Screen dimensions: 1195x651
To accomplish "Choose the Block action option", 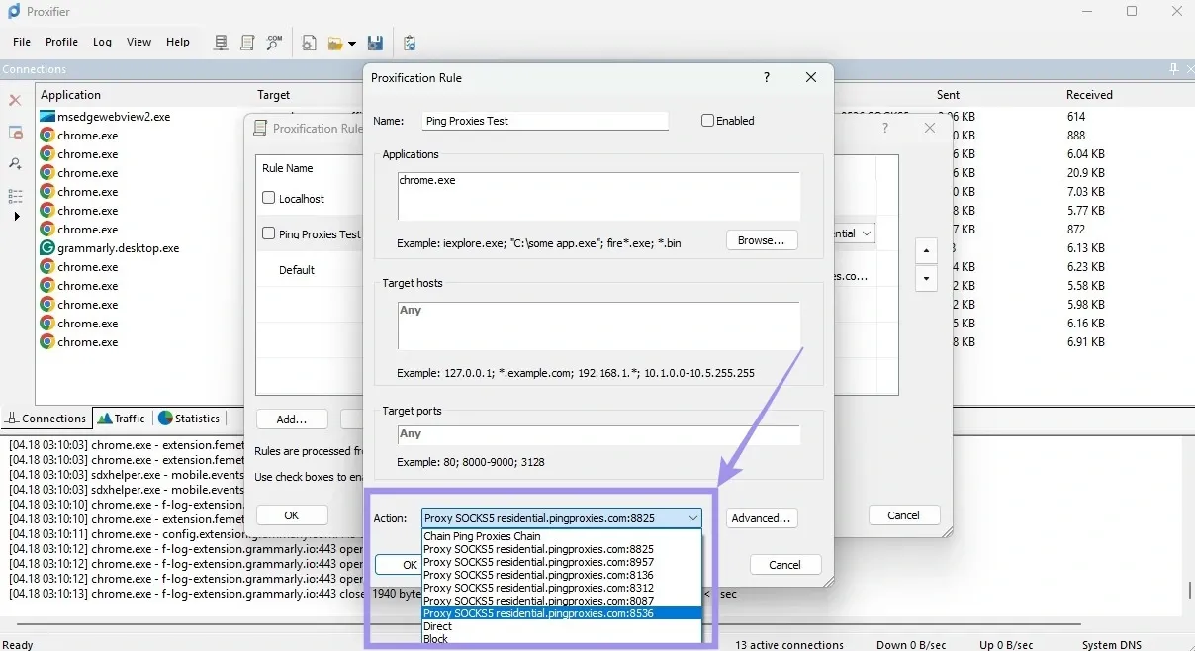I will click(561, 639).
